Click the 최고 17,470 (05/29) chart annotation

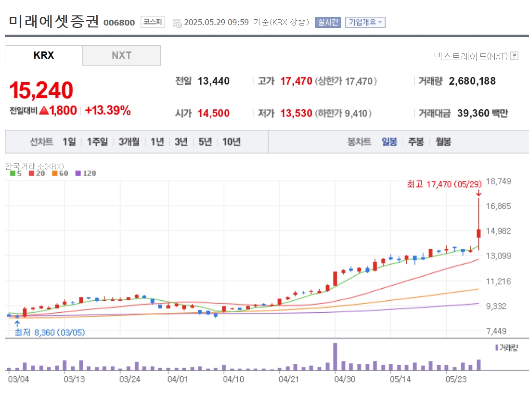click(444, 184)
